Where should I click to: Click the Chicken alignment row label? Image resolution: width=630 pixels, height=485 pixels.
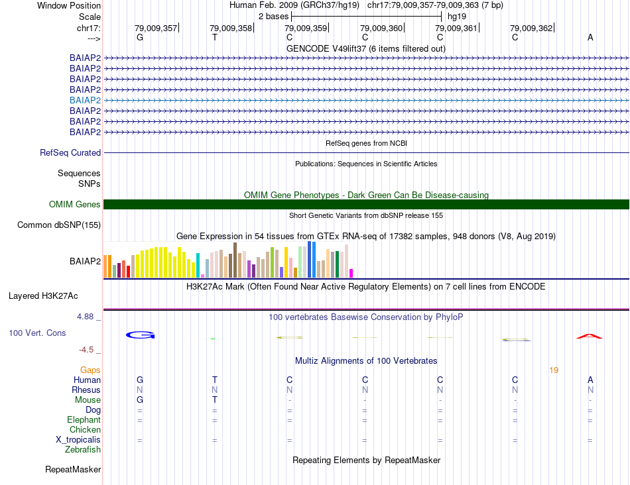pyautogui.click(x=85, y=429)
